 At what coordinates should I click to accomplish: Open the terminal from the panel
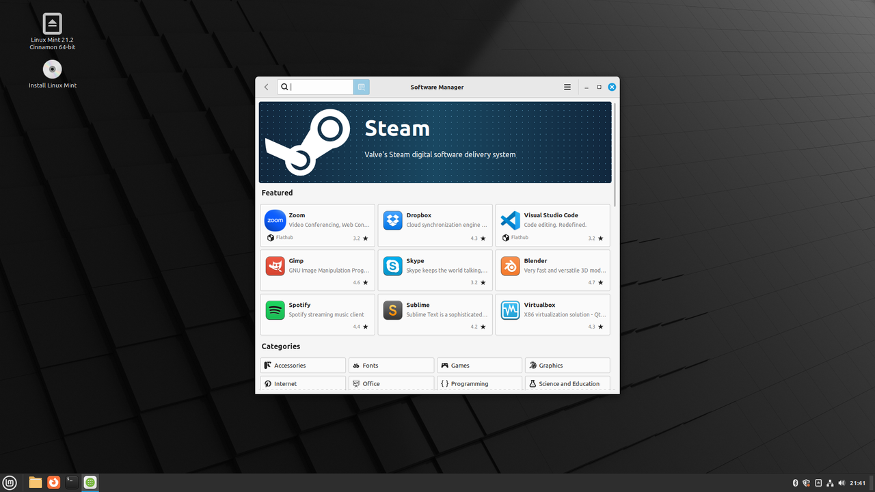[71, 482]
